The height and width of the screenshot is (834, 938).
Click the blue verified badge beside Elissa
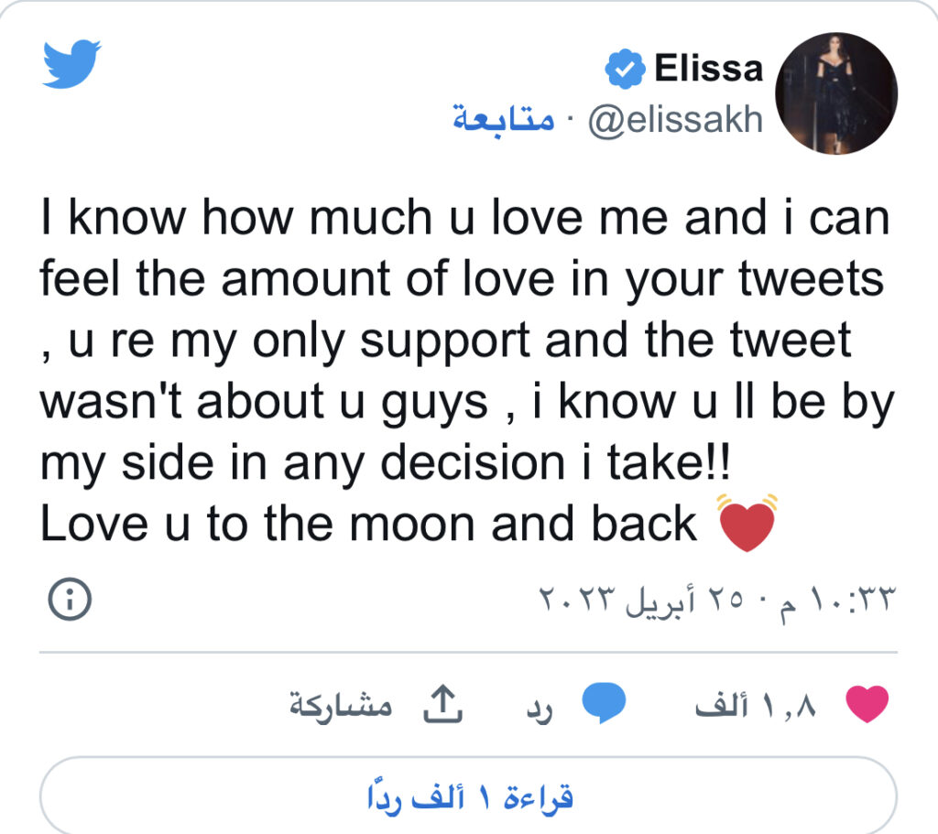coord(627,70)
